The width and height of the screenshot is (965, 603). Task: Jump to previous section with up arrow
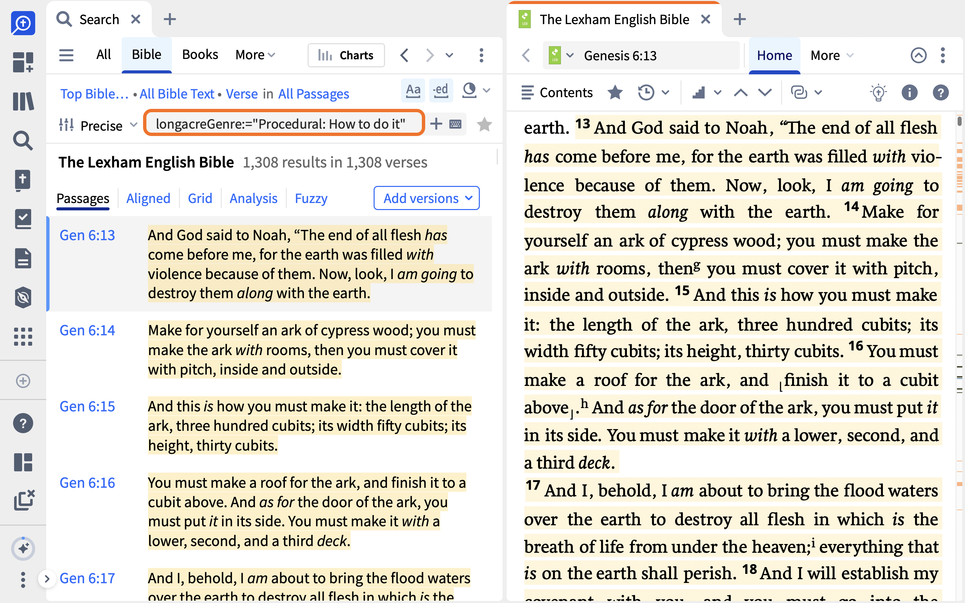pos(741,93)
